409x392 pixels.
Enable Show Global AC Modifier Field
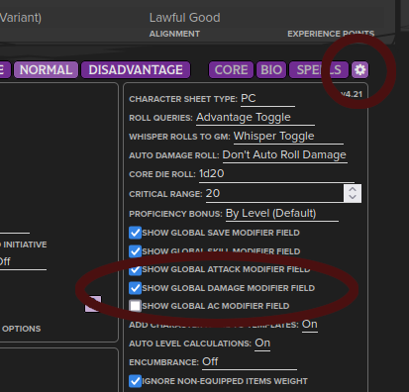135,306
